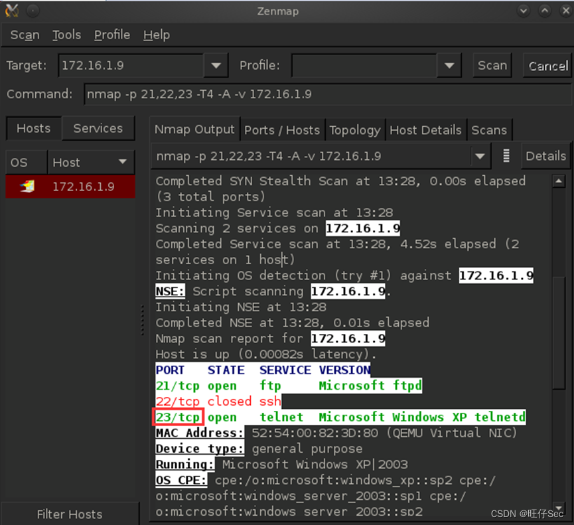Click the "52:54:00:82:3D:80" MAC value

point(315,433)
